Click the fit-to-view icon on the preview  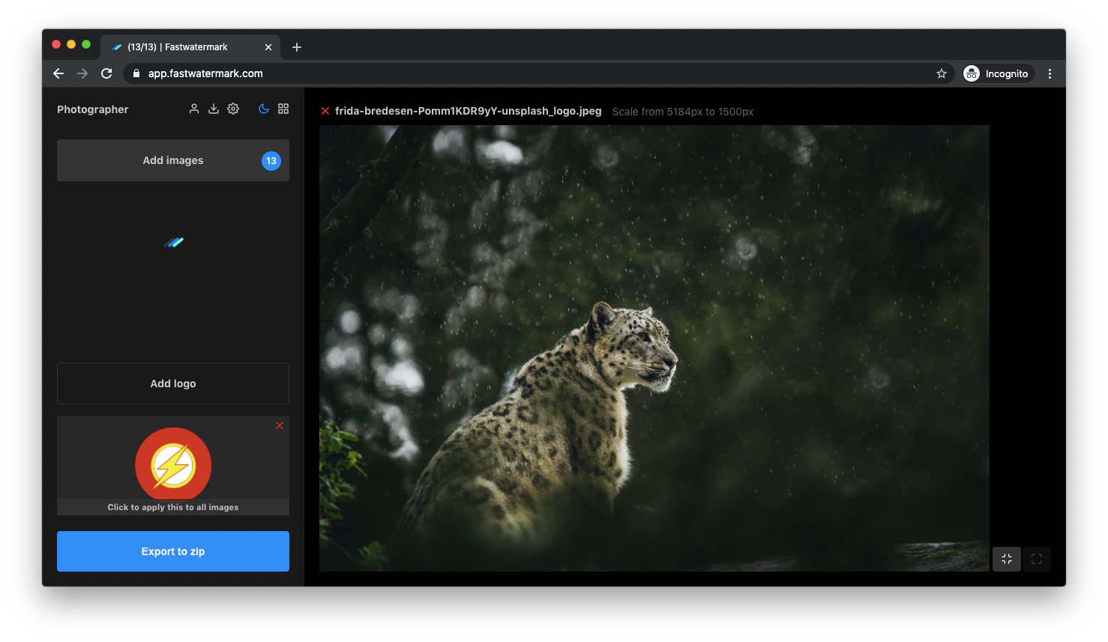pos(1007,559)
